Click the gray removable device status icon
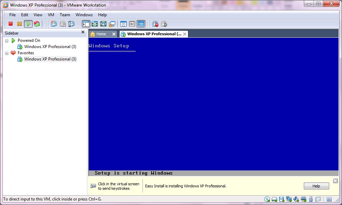The width and height of the screenshot is (342, 205). pos(318,199)
